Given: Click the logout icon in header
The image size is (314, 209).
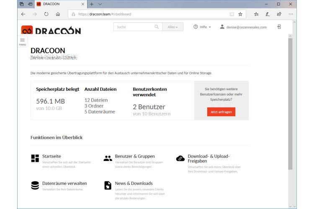Looking at the screenshot, I should (279, 27).
